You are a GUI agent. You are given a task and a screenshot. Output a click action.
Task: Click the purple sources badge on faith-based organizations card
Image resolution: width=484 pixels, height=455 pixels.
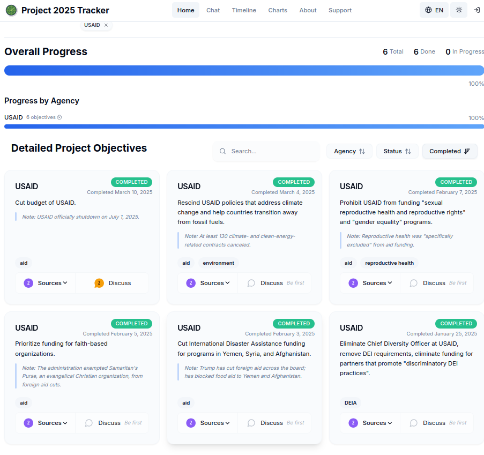click(28, 423)
